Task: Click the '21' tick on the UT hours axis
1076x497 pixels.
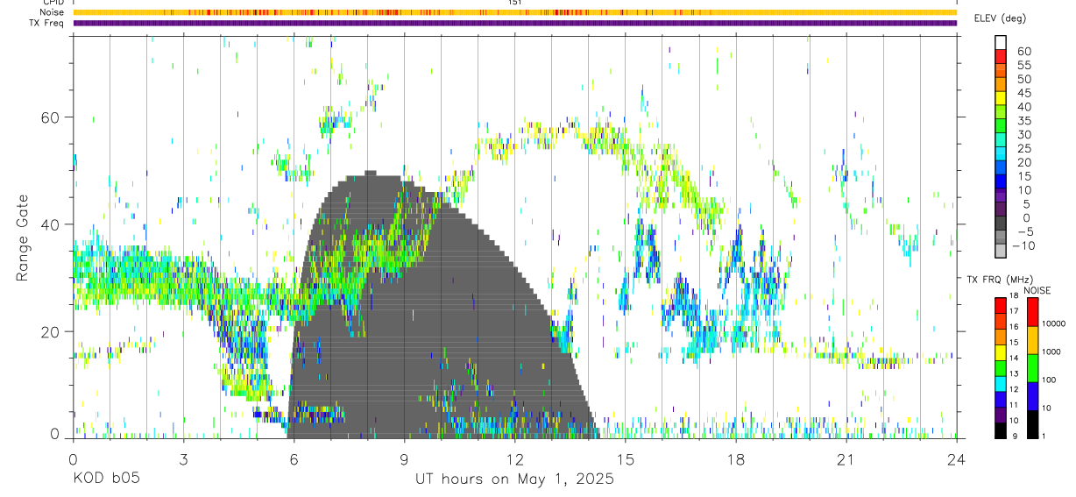Action: 846,459
